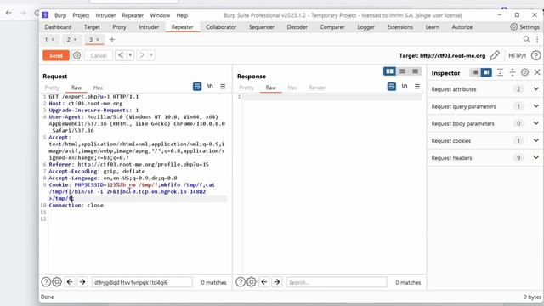Choose top-bottom layout icon
The image size is (544, 306).
click(402, 71)
